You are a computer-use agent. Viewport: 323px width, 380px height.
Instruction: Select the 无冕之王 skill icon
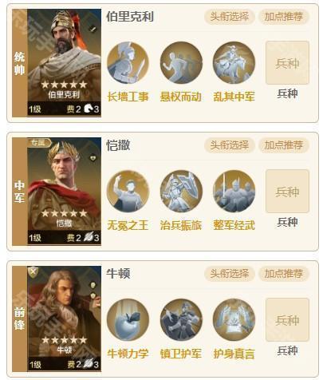128,192
